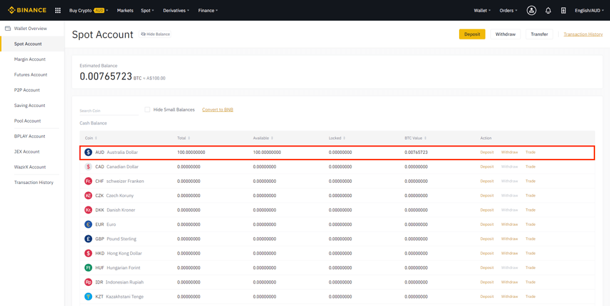Image resolution: width=610 pixels, height=306 pixels.
Task: Click estimated balance 0.00765723 value
Action: coord(106,76)
